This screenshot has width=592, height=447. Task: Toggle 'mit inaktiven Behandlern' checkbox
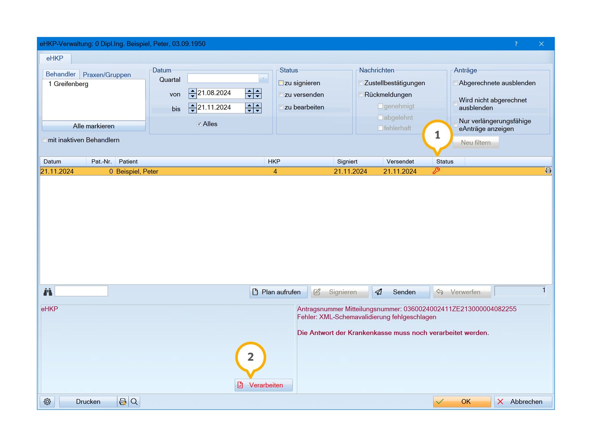pyautogui.click(x=44, y=140)
